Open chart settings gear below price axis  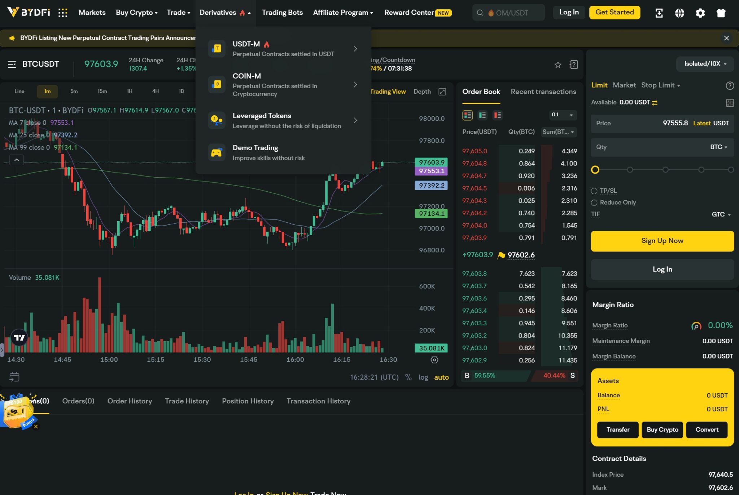(434, 360)
